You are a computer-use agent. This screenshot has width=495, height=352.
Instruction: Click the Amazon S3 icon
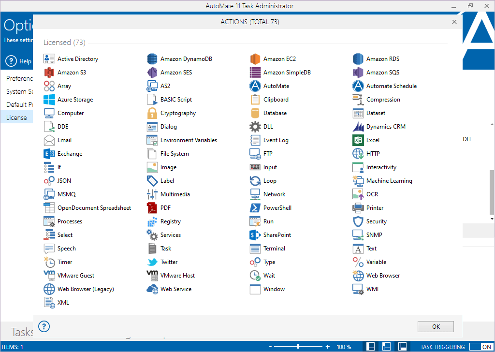coord(49,73)
